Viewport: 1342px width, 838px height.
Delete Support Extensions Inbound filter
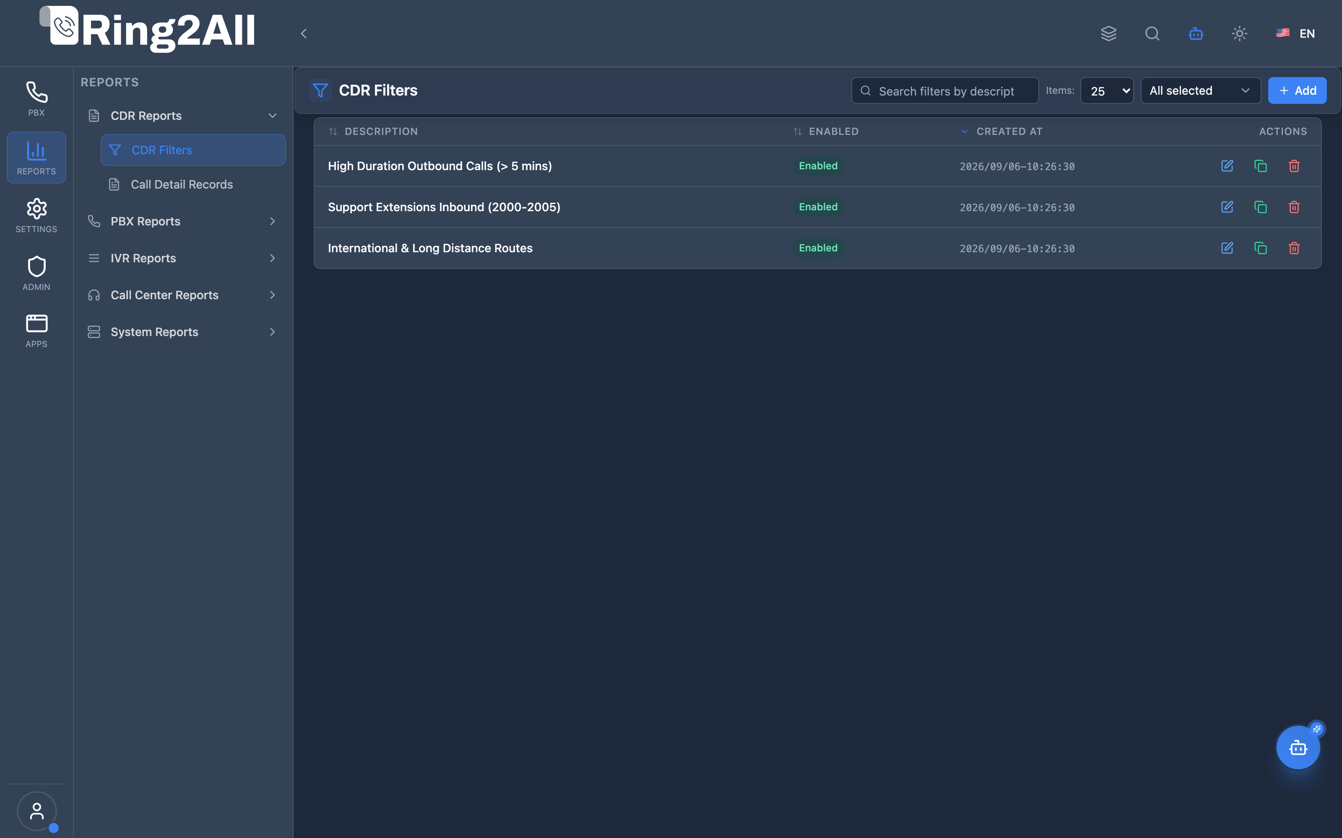tap(1294, 207)
